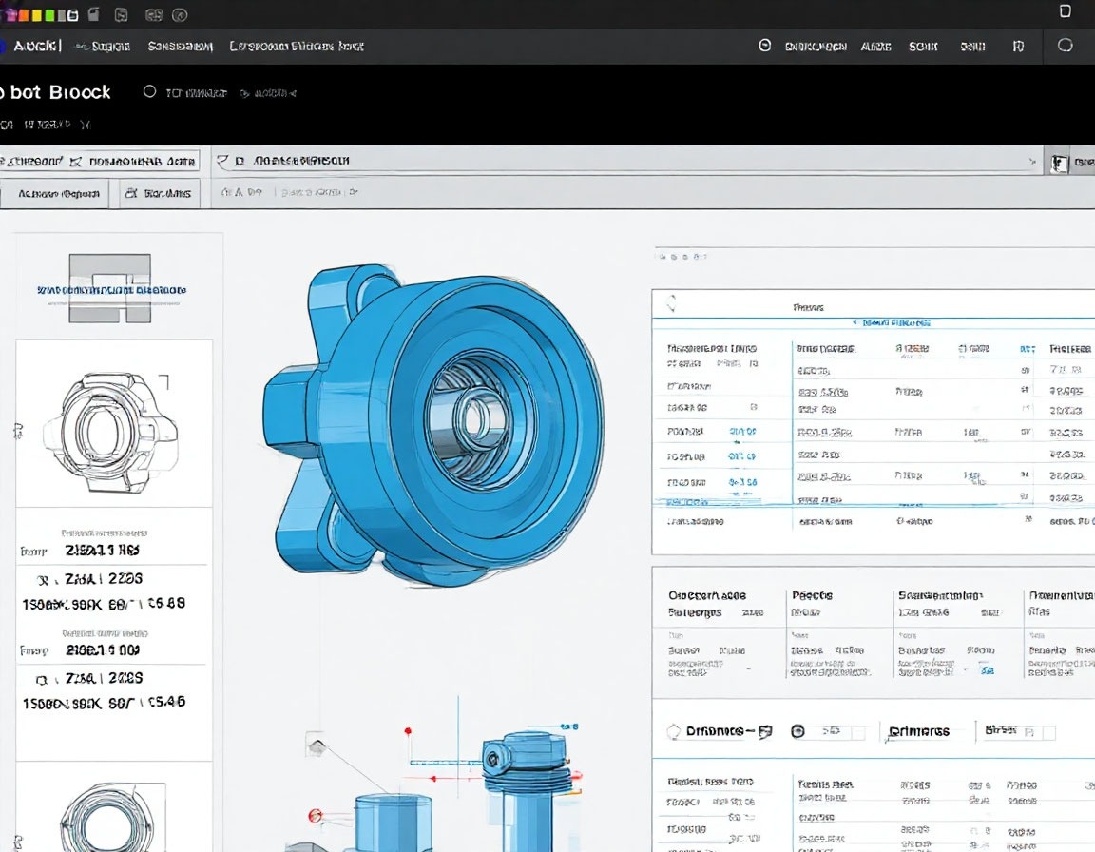Image resolution: width=1095 pixels, height=852 pixels.
Task: Click the document icon in the top system strip
Action: (94, 14)
